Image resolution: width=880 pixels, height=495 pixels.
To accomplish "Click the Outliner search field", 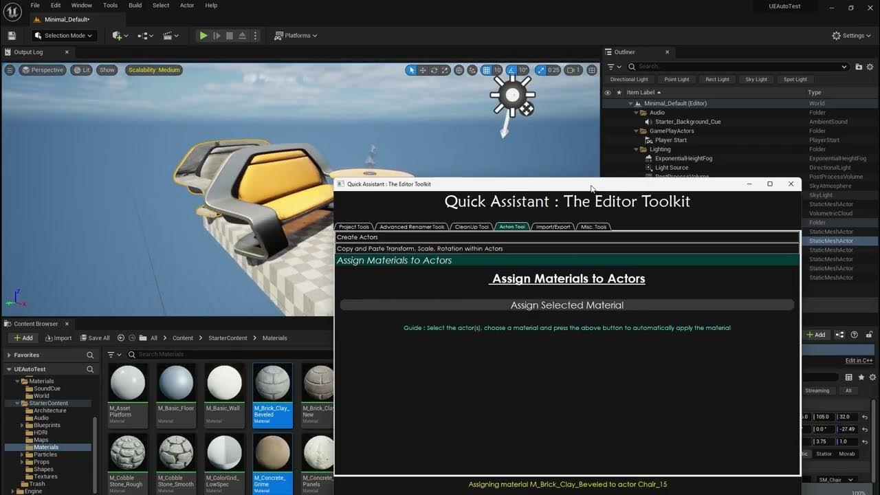I will (737, 67).
